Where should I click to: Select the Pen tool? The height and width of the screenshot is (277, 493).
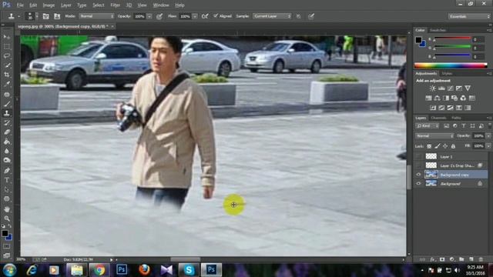7,171
